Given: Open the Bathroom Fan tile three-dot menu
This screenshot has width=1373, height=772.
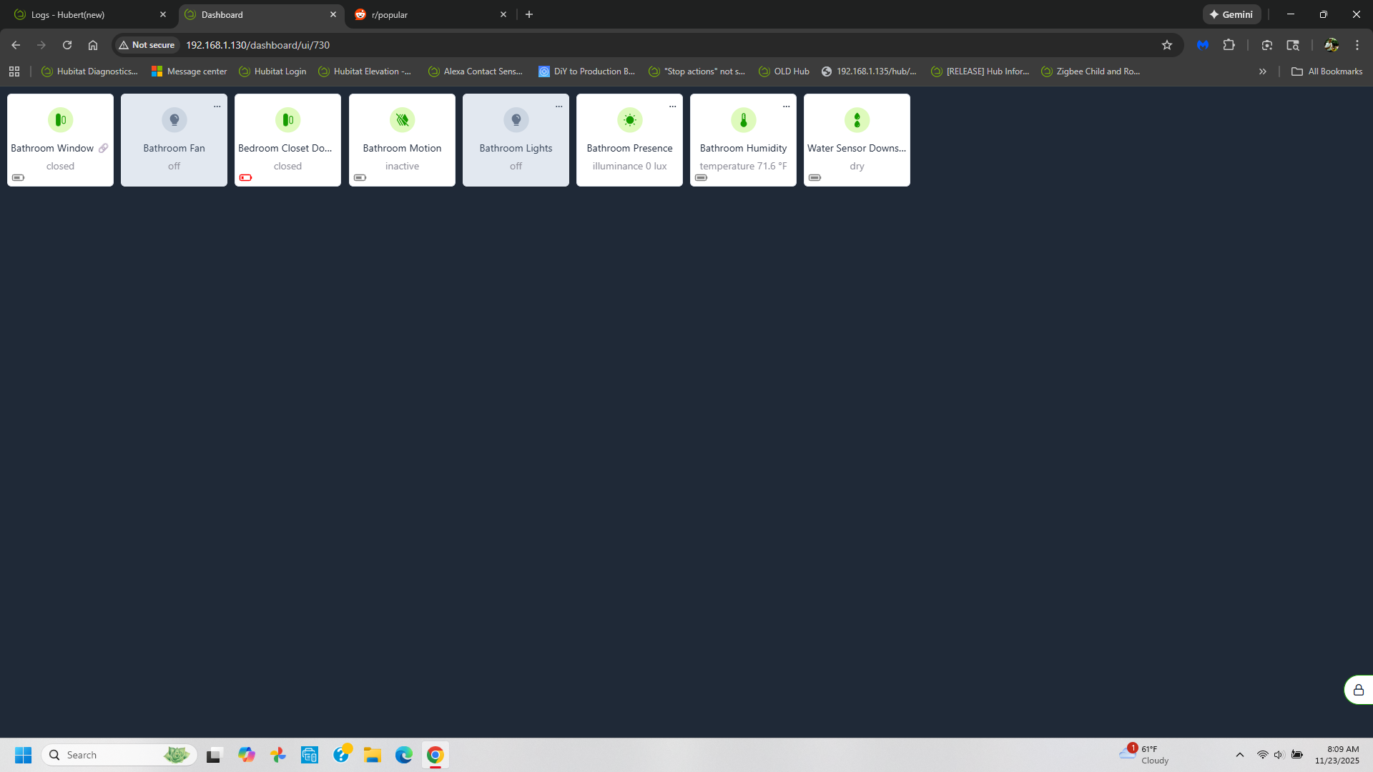Looking at the screenshot, I should 217,107.
